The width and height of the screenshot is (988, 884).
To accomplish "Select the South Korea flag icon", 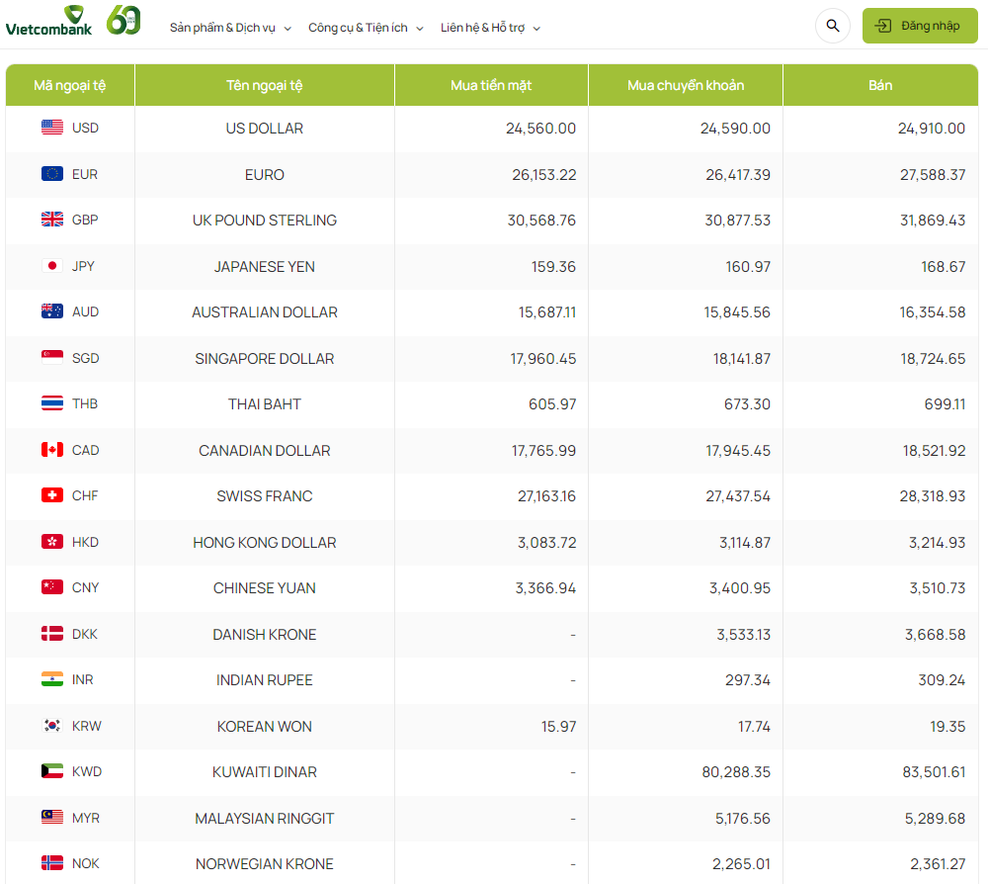I will pyautogui.click(x=52, y=726).
